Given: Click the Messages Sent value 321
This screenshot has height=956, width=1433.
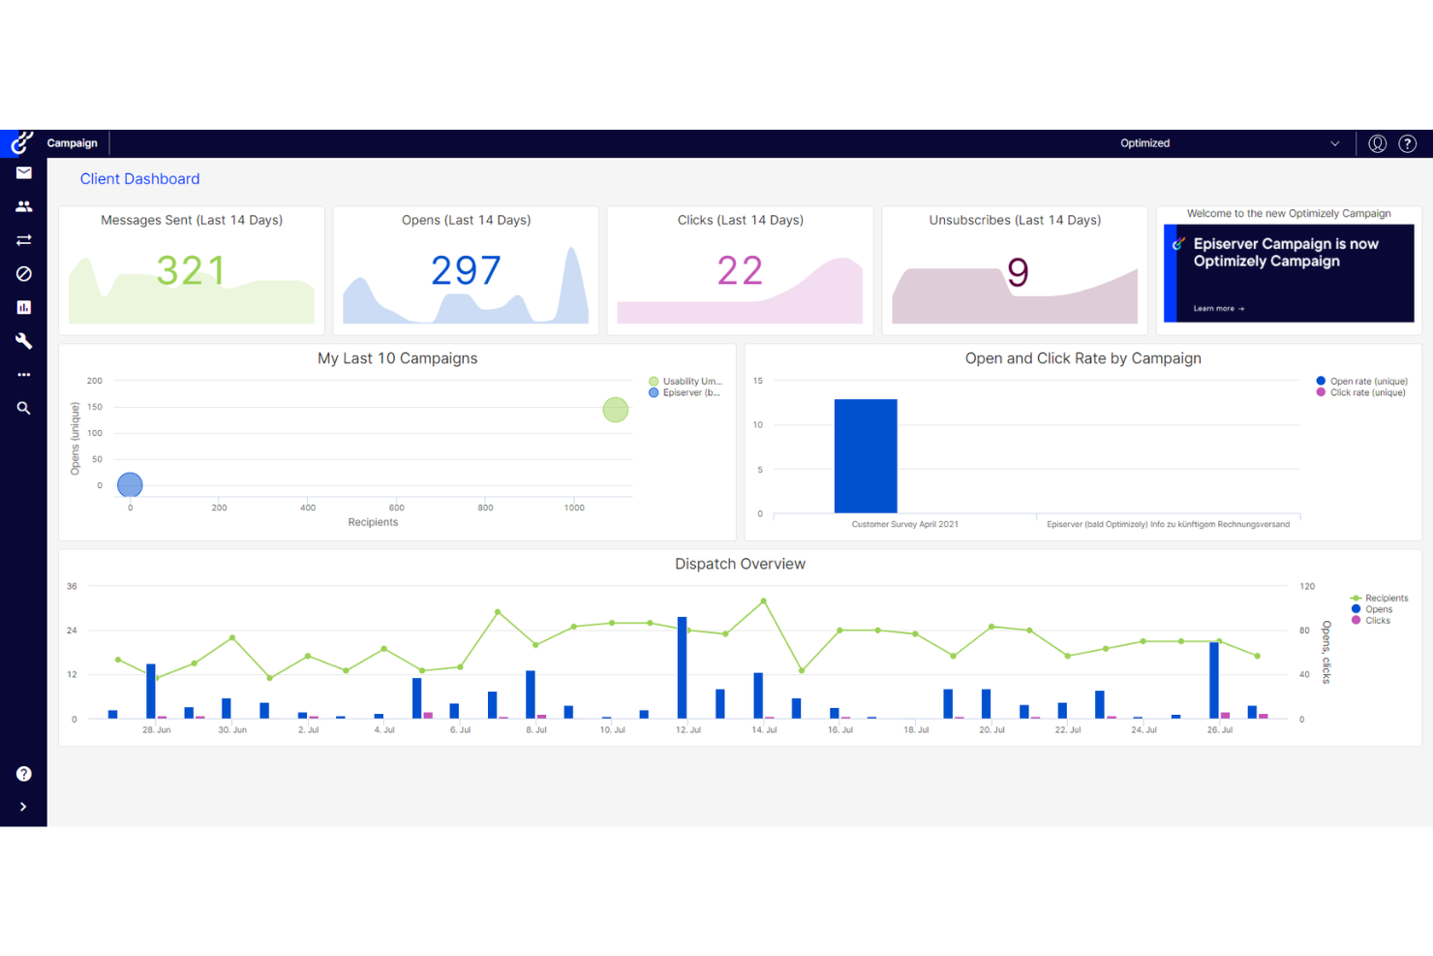Looking at the screenshot, I should click(191, 271).
